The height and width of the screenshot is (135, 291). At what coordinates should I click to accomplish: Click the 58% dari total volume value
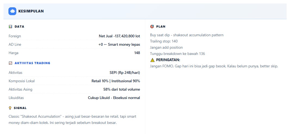point(122,89)
